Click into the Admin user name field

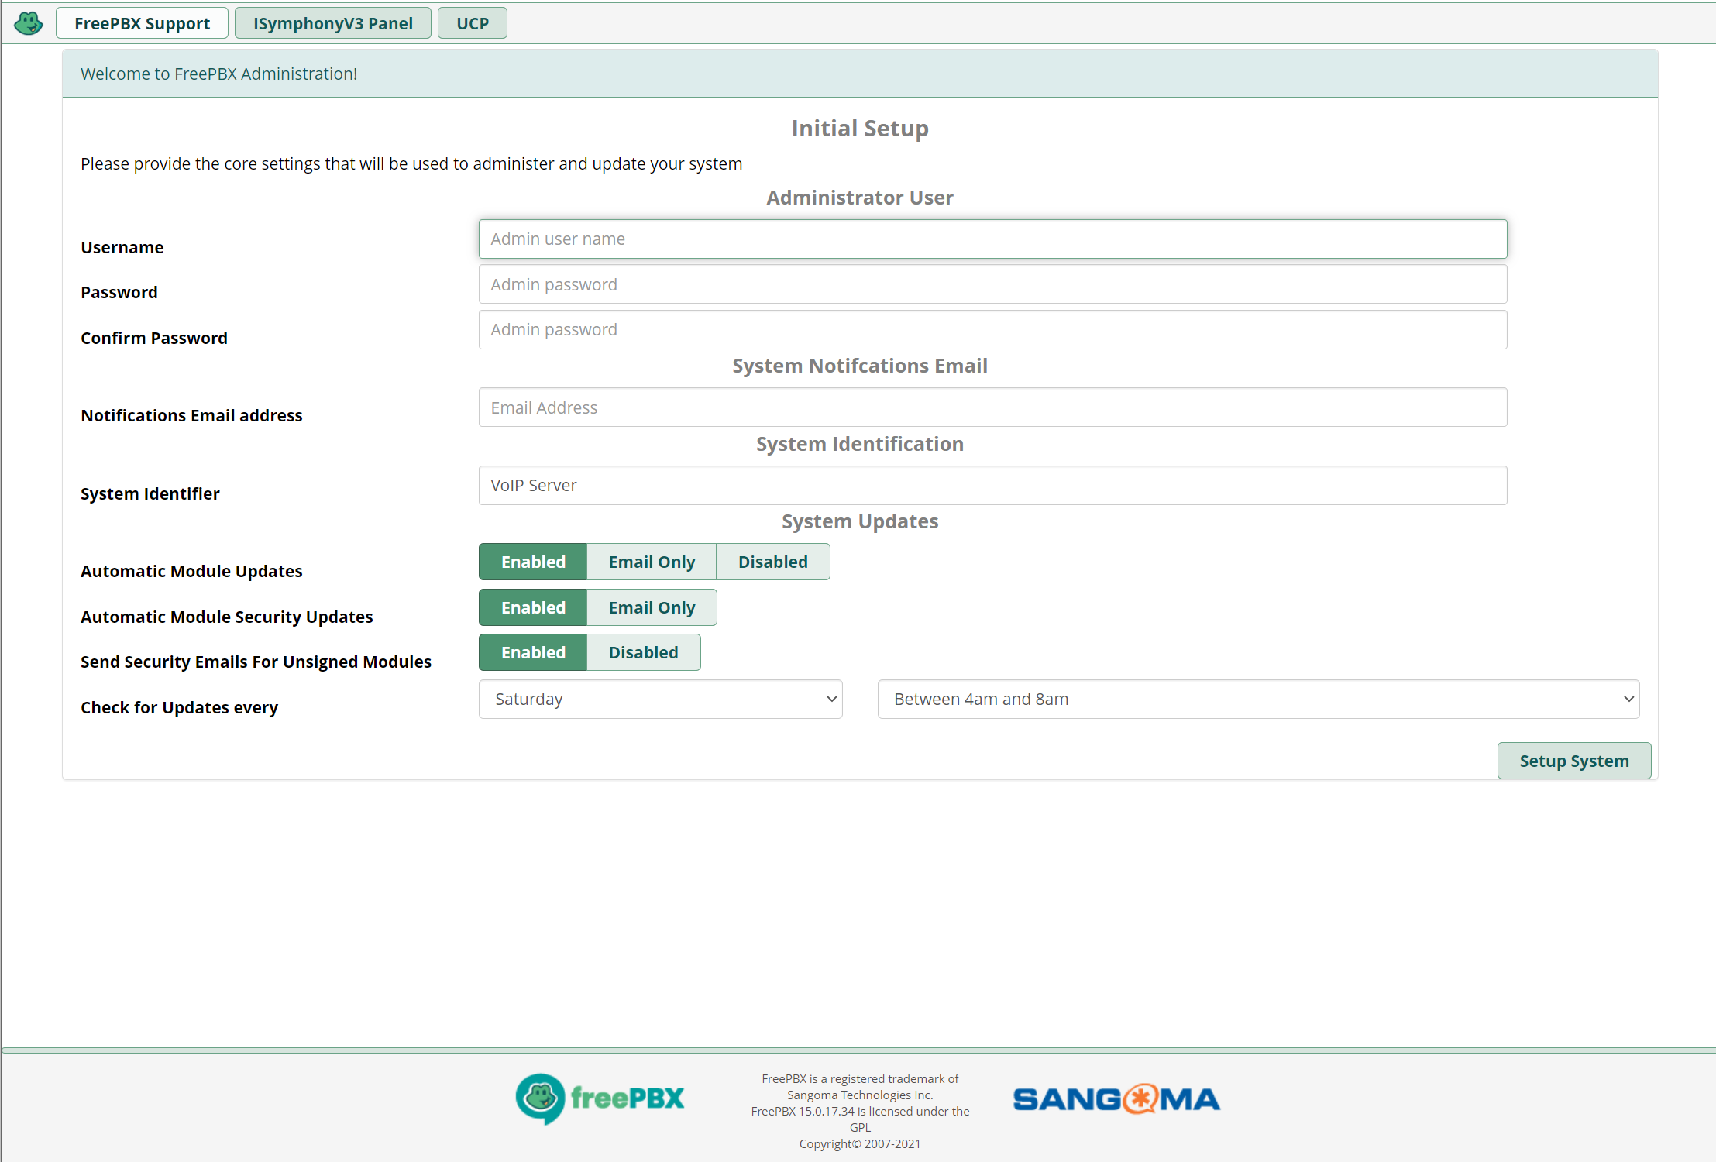[x=992, y=239]
